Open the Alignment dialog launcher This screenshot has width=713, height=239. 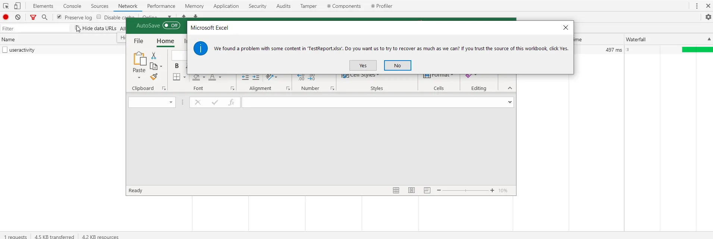point(288,88)
